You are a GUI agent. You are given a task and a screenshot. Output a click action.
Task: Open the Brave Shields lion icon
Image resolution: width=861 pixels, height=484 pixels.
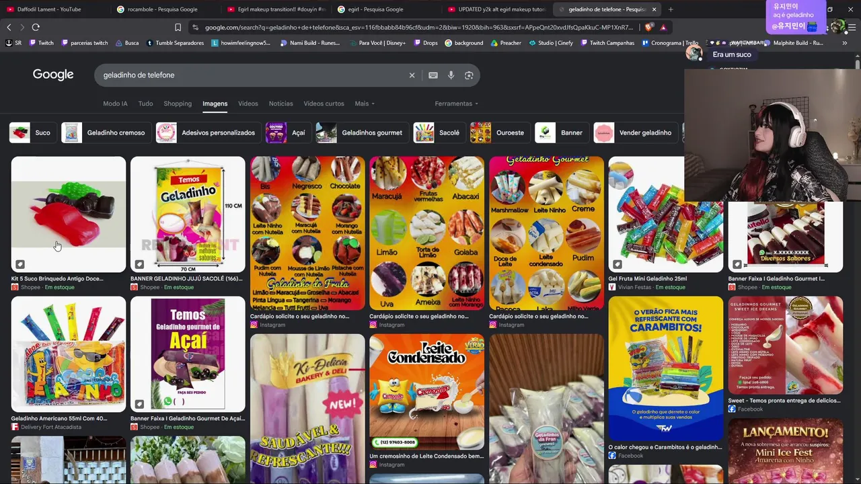tap(648, 28)
